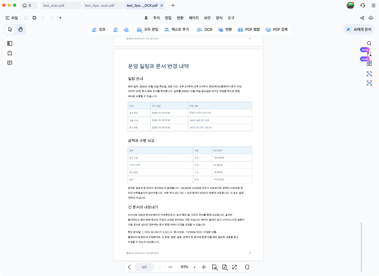Switch to the 도구 tab
This screenshot has width=379, height=276.
[231, 18]
